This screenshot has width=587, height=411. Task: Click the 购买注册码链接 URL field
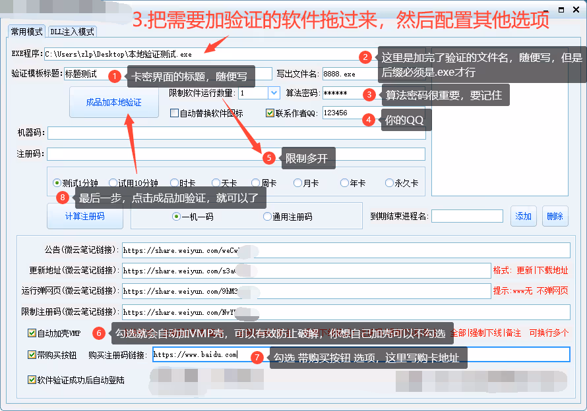(x=360, y=354)
